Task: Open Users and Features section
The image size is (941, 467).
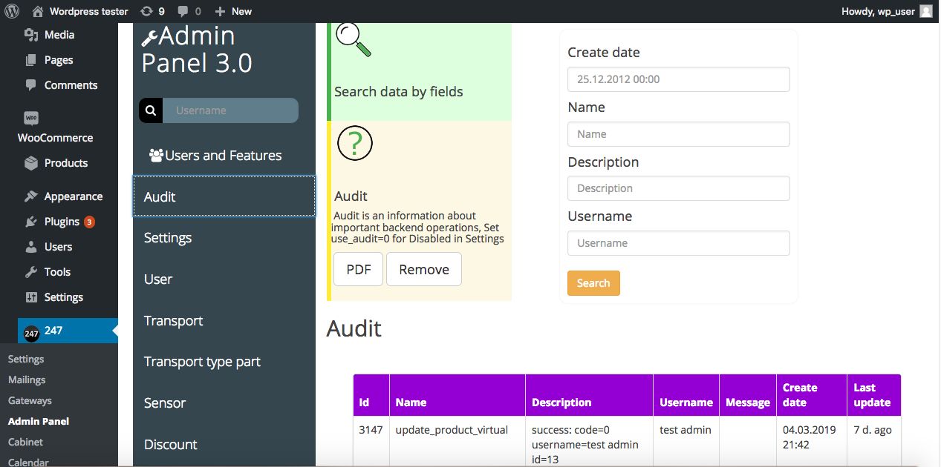Action: (x=215, y=156)
